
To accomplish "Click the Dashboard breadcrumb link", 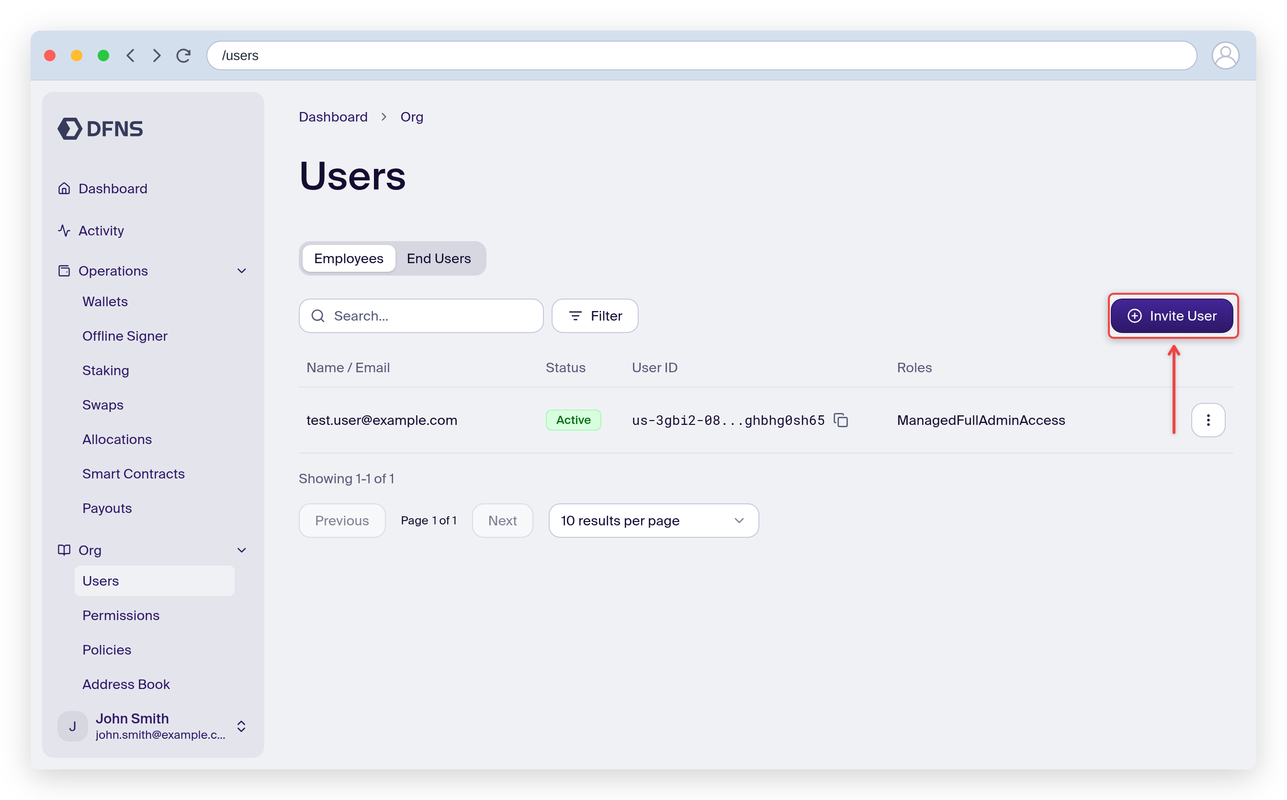I will pyautogui.click(x=333, y=117).
